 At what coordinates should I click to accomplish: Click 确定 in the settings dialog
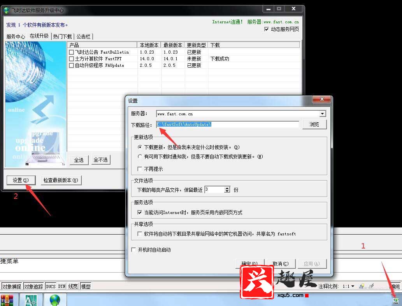[249, 264]
